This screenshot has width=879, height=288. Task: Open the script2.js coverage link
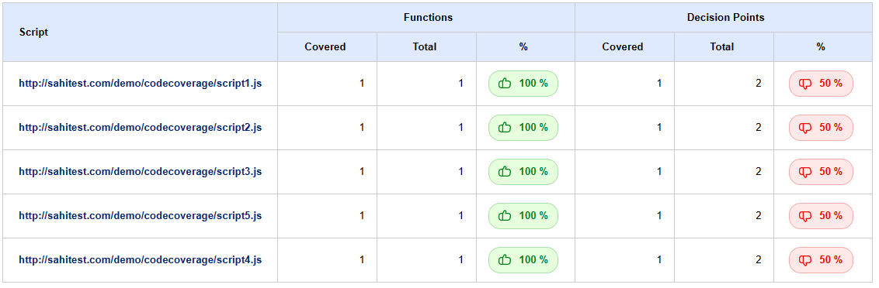tap(140, 128)
